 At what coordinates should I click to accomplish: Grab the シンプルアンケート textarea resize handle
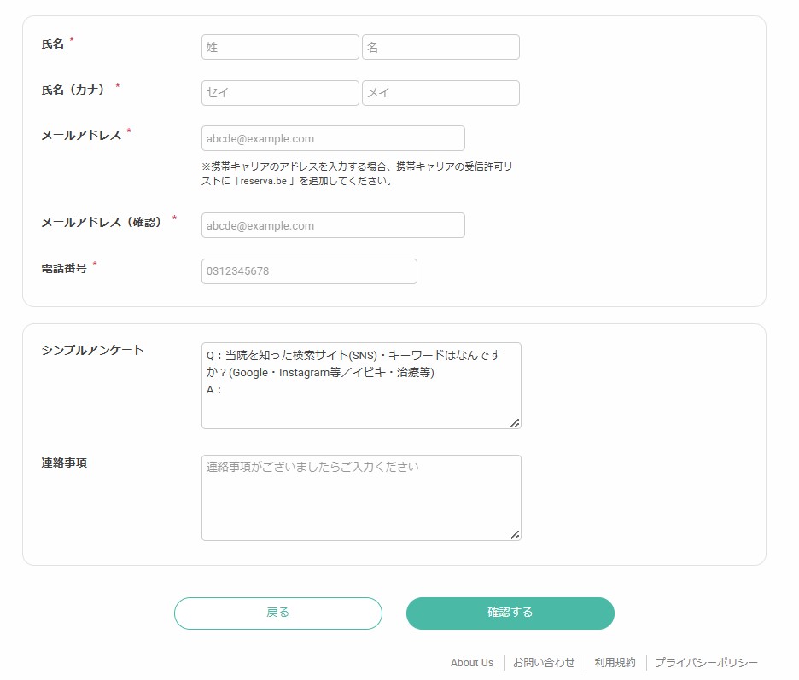pos(515,422)
